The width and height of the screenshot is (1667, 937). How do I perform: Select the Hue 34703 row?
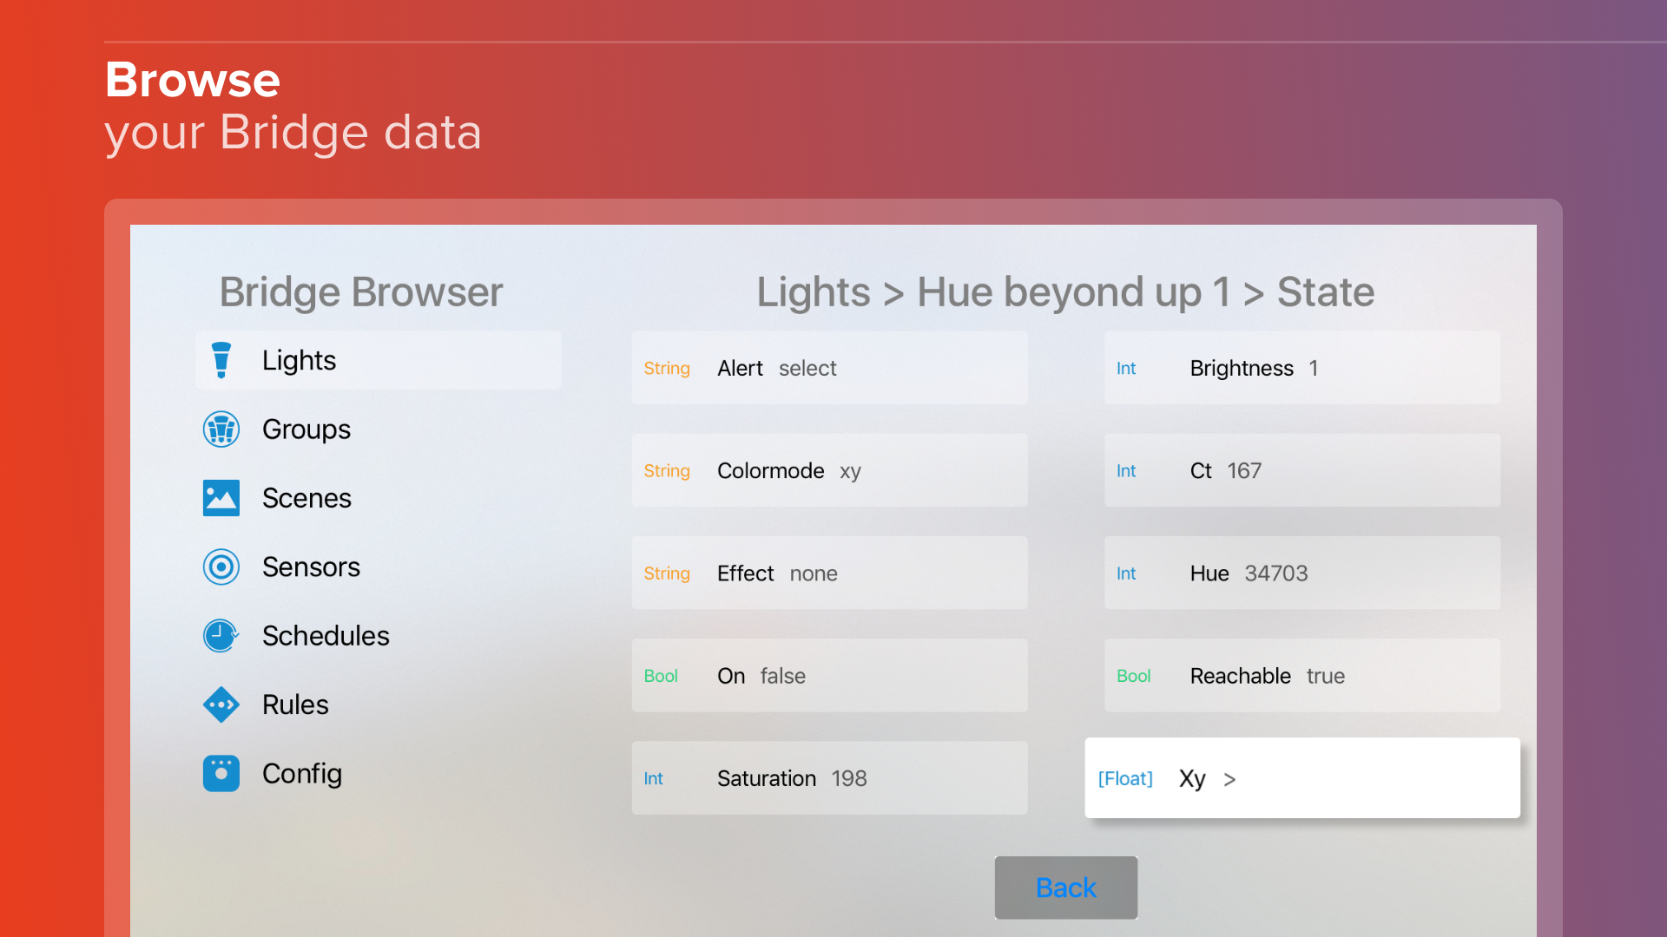pos(1302,573)
